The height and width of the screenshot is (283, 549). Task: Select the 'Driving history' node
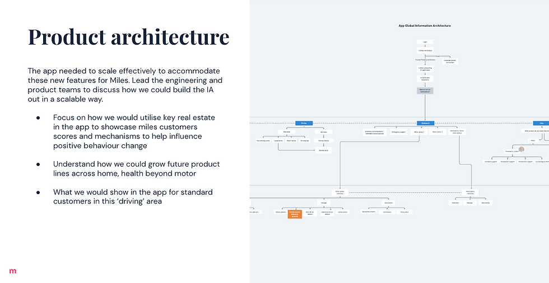pos(324,140)
